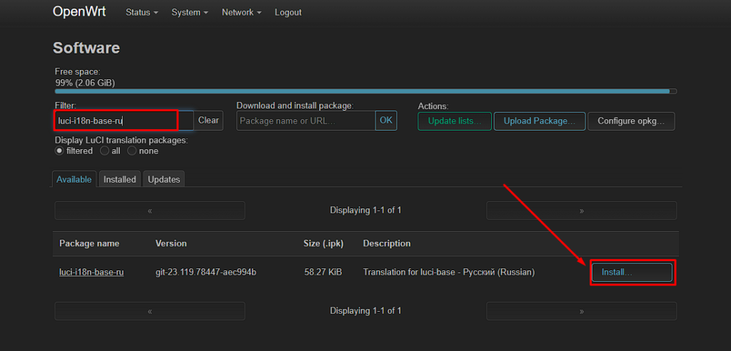Click the Software page heading
Image resolution: width=731 pixels, height=351 pixels.
[x=86, y=48]
